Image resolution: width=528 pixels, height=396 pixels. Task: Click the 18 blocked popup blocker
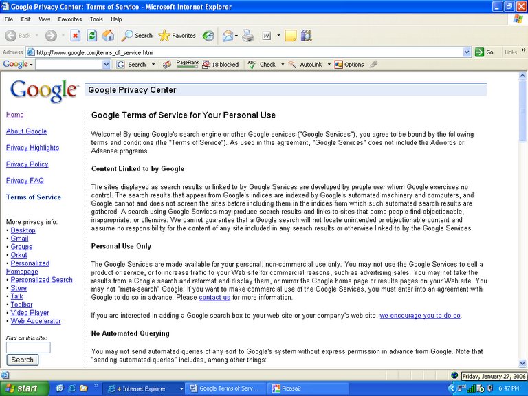coord(221,65)
